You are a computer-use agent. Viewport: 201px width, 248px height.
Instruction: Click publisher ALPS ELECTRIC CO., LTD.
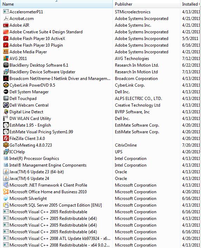click(x=138, y=98)
